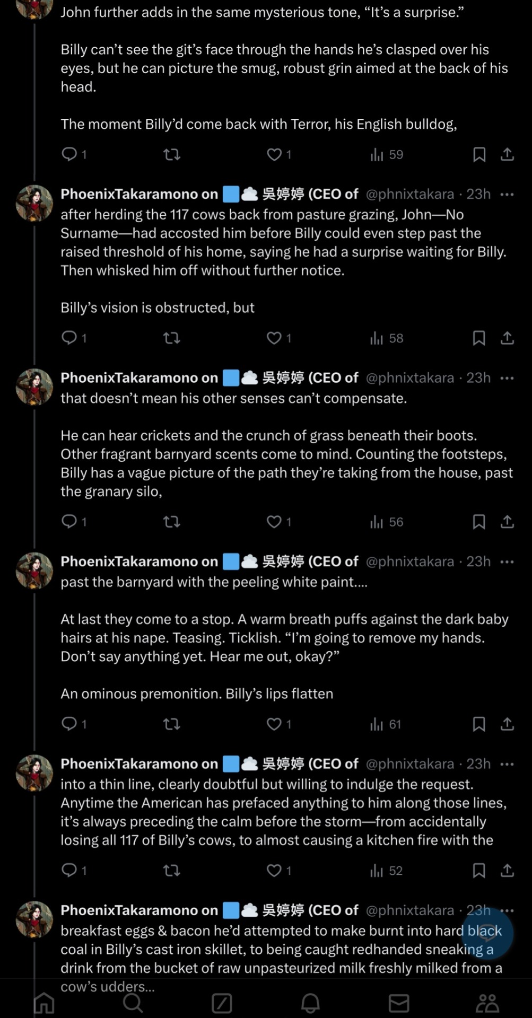Open the Messages envelope tab
The image size is (532, 1018).
point(399,1003)
